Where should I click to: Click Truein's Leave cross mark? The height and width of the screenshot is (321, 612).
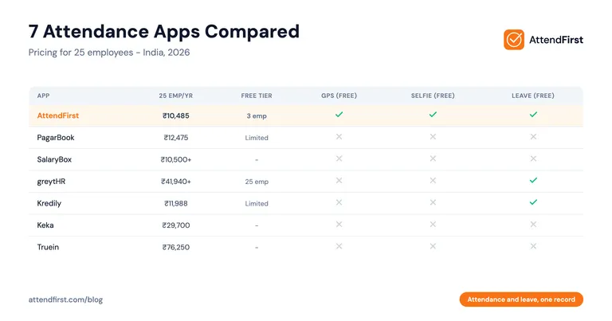coord(533,246)
